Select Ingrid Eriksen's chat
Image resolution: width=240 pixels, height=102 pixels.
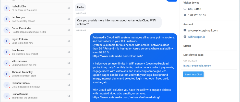coord(36,41)
